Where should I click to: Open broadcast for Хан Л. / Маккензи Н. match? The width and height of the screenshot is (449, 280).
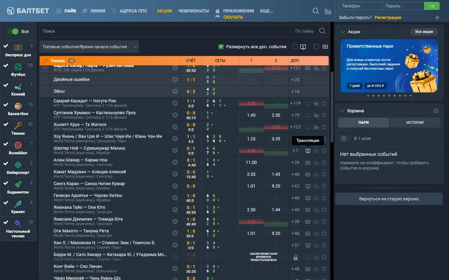pyautogui.click(x=308, y=245)
